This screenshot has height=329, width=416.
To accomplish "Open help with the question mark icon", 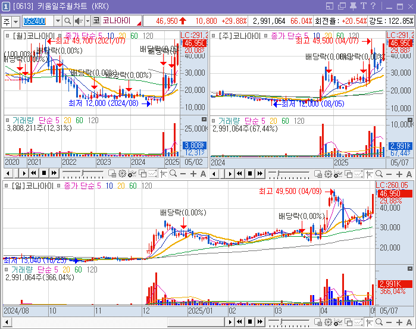I will coord(373,6).
